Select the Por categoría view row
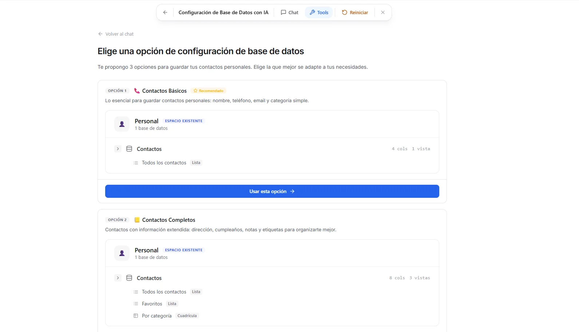Screen dimensions: 579x332 pos(156,316)
